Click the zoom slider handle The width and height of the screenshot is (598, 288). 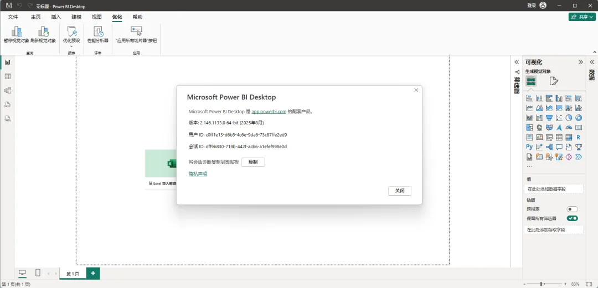[x=541, y=284]
